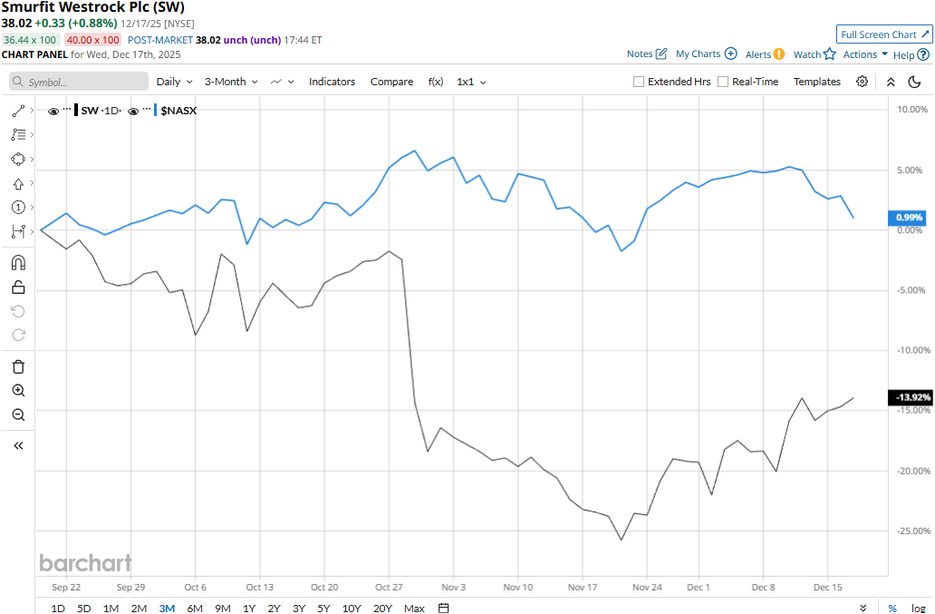935x614 pixels.
Task: Toggle magnet snap mode
Action: (18, 263)
